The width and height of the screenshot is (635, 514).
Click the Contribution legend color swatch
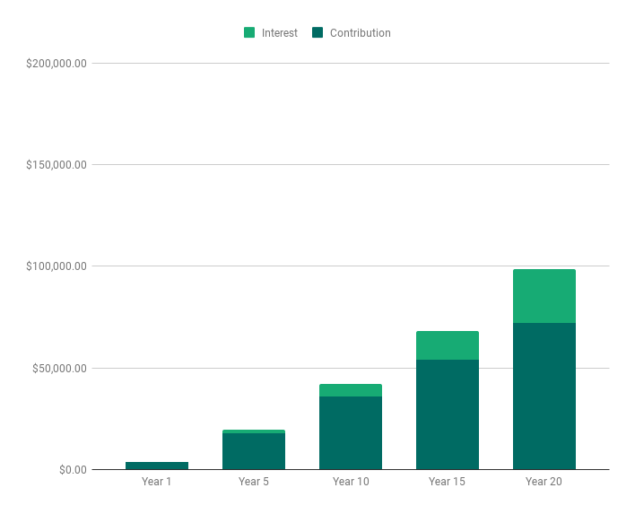pos(317,33)
